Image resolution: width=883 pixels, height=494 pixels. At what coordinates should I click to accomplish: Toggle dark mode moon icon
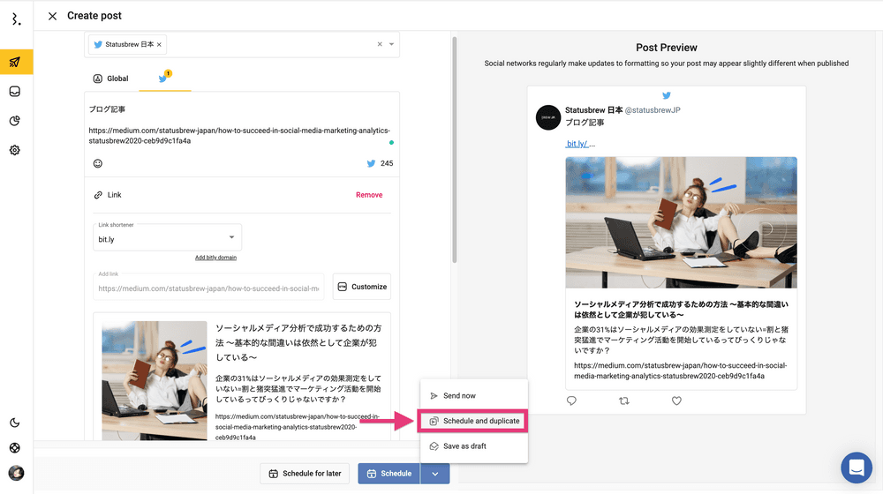point(15,423)
